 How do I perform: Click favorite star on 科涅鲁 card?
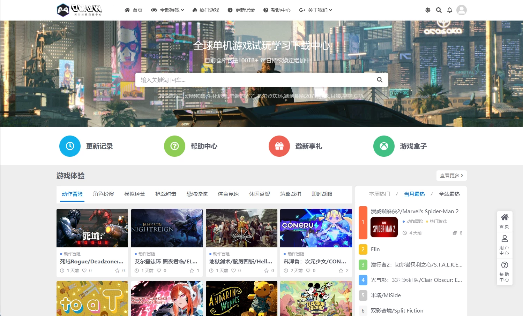[341, 270]
